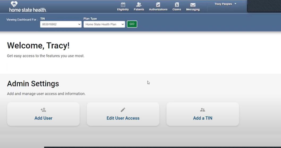Screen dimensions: 281x148
Task: Click the Welcome, Tracy! heading
Action: coord(38,45)
